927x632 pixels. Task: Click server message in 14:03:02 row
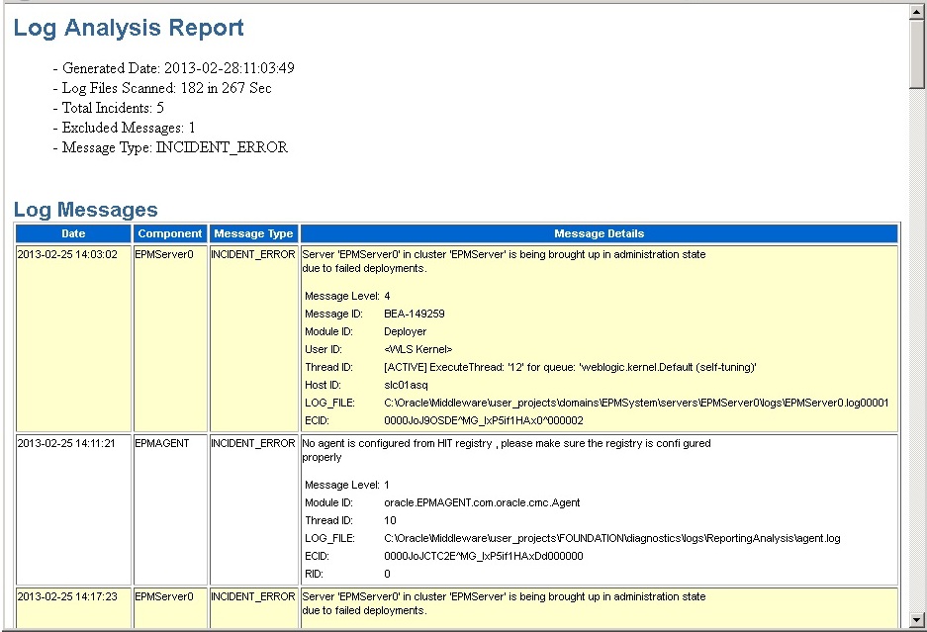(504, 261)
